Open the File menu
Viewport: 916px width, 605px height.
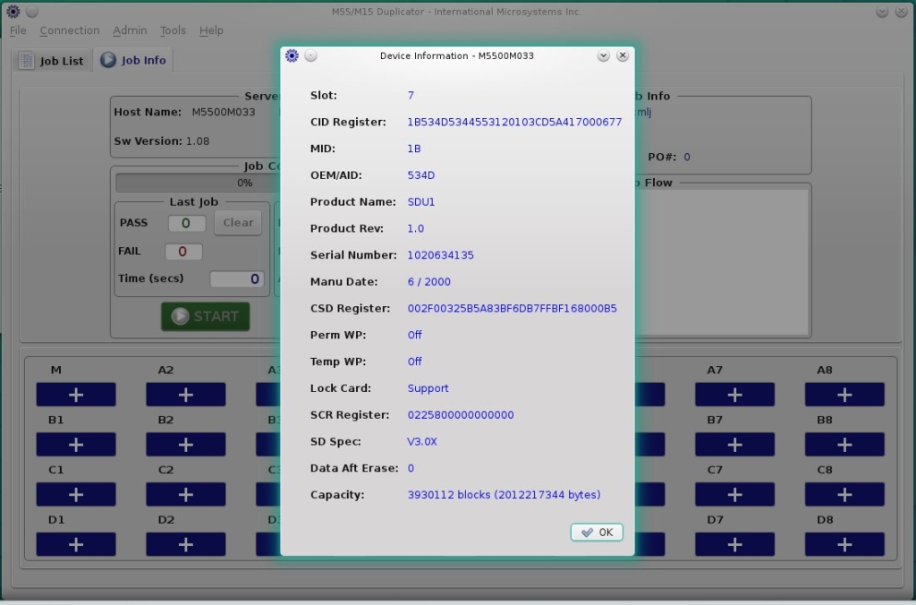click(18, 30)
